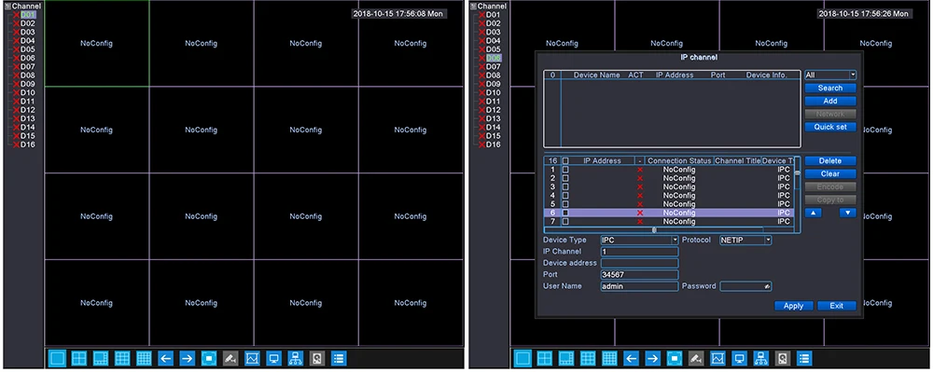
Task: Move selected channel up with up-arrow button
Action: (x=814, y=213)
